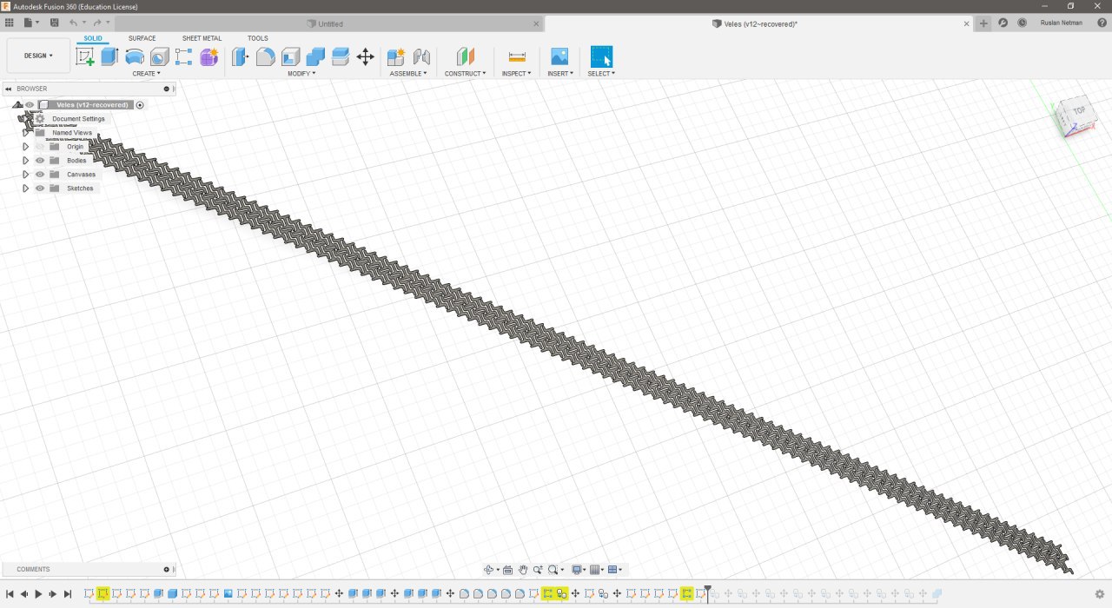1112x608 pixels.
Task: Jump to the timeline end
Action: coord(68,594)
